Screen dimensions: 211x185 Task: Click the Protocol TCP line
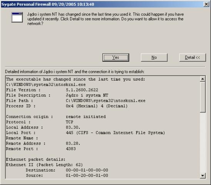(40, 122)
